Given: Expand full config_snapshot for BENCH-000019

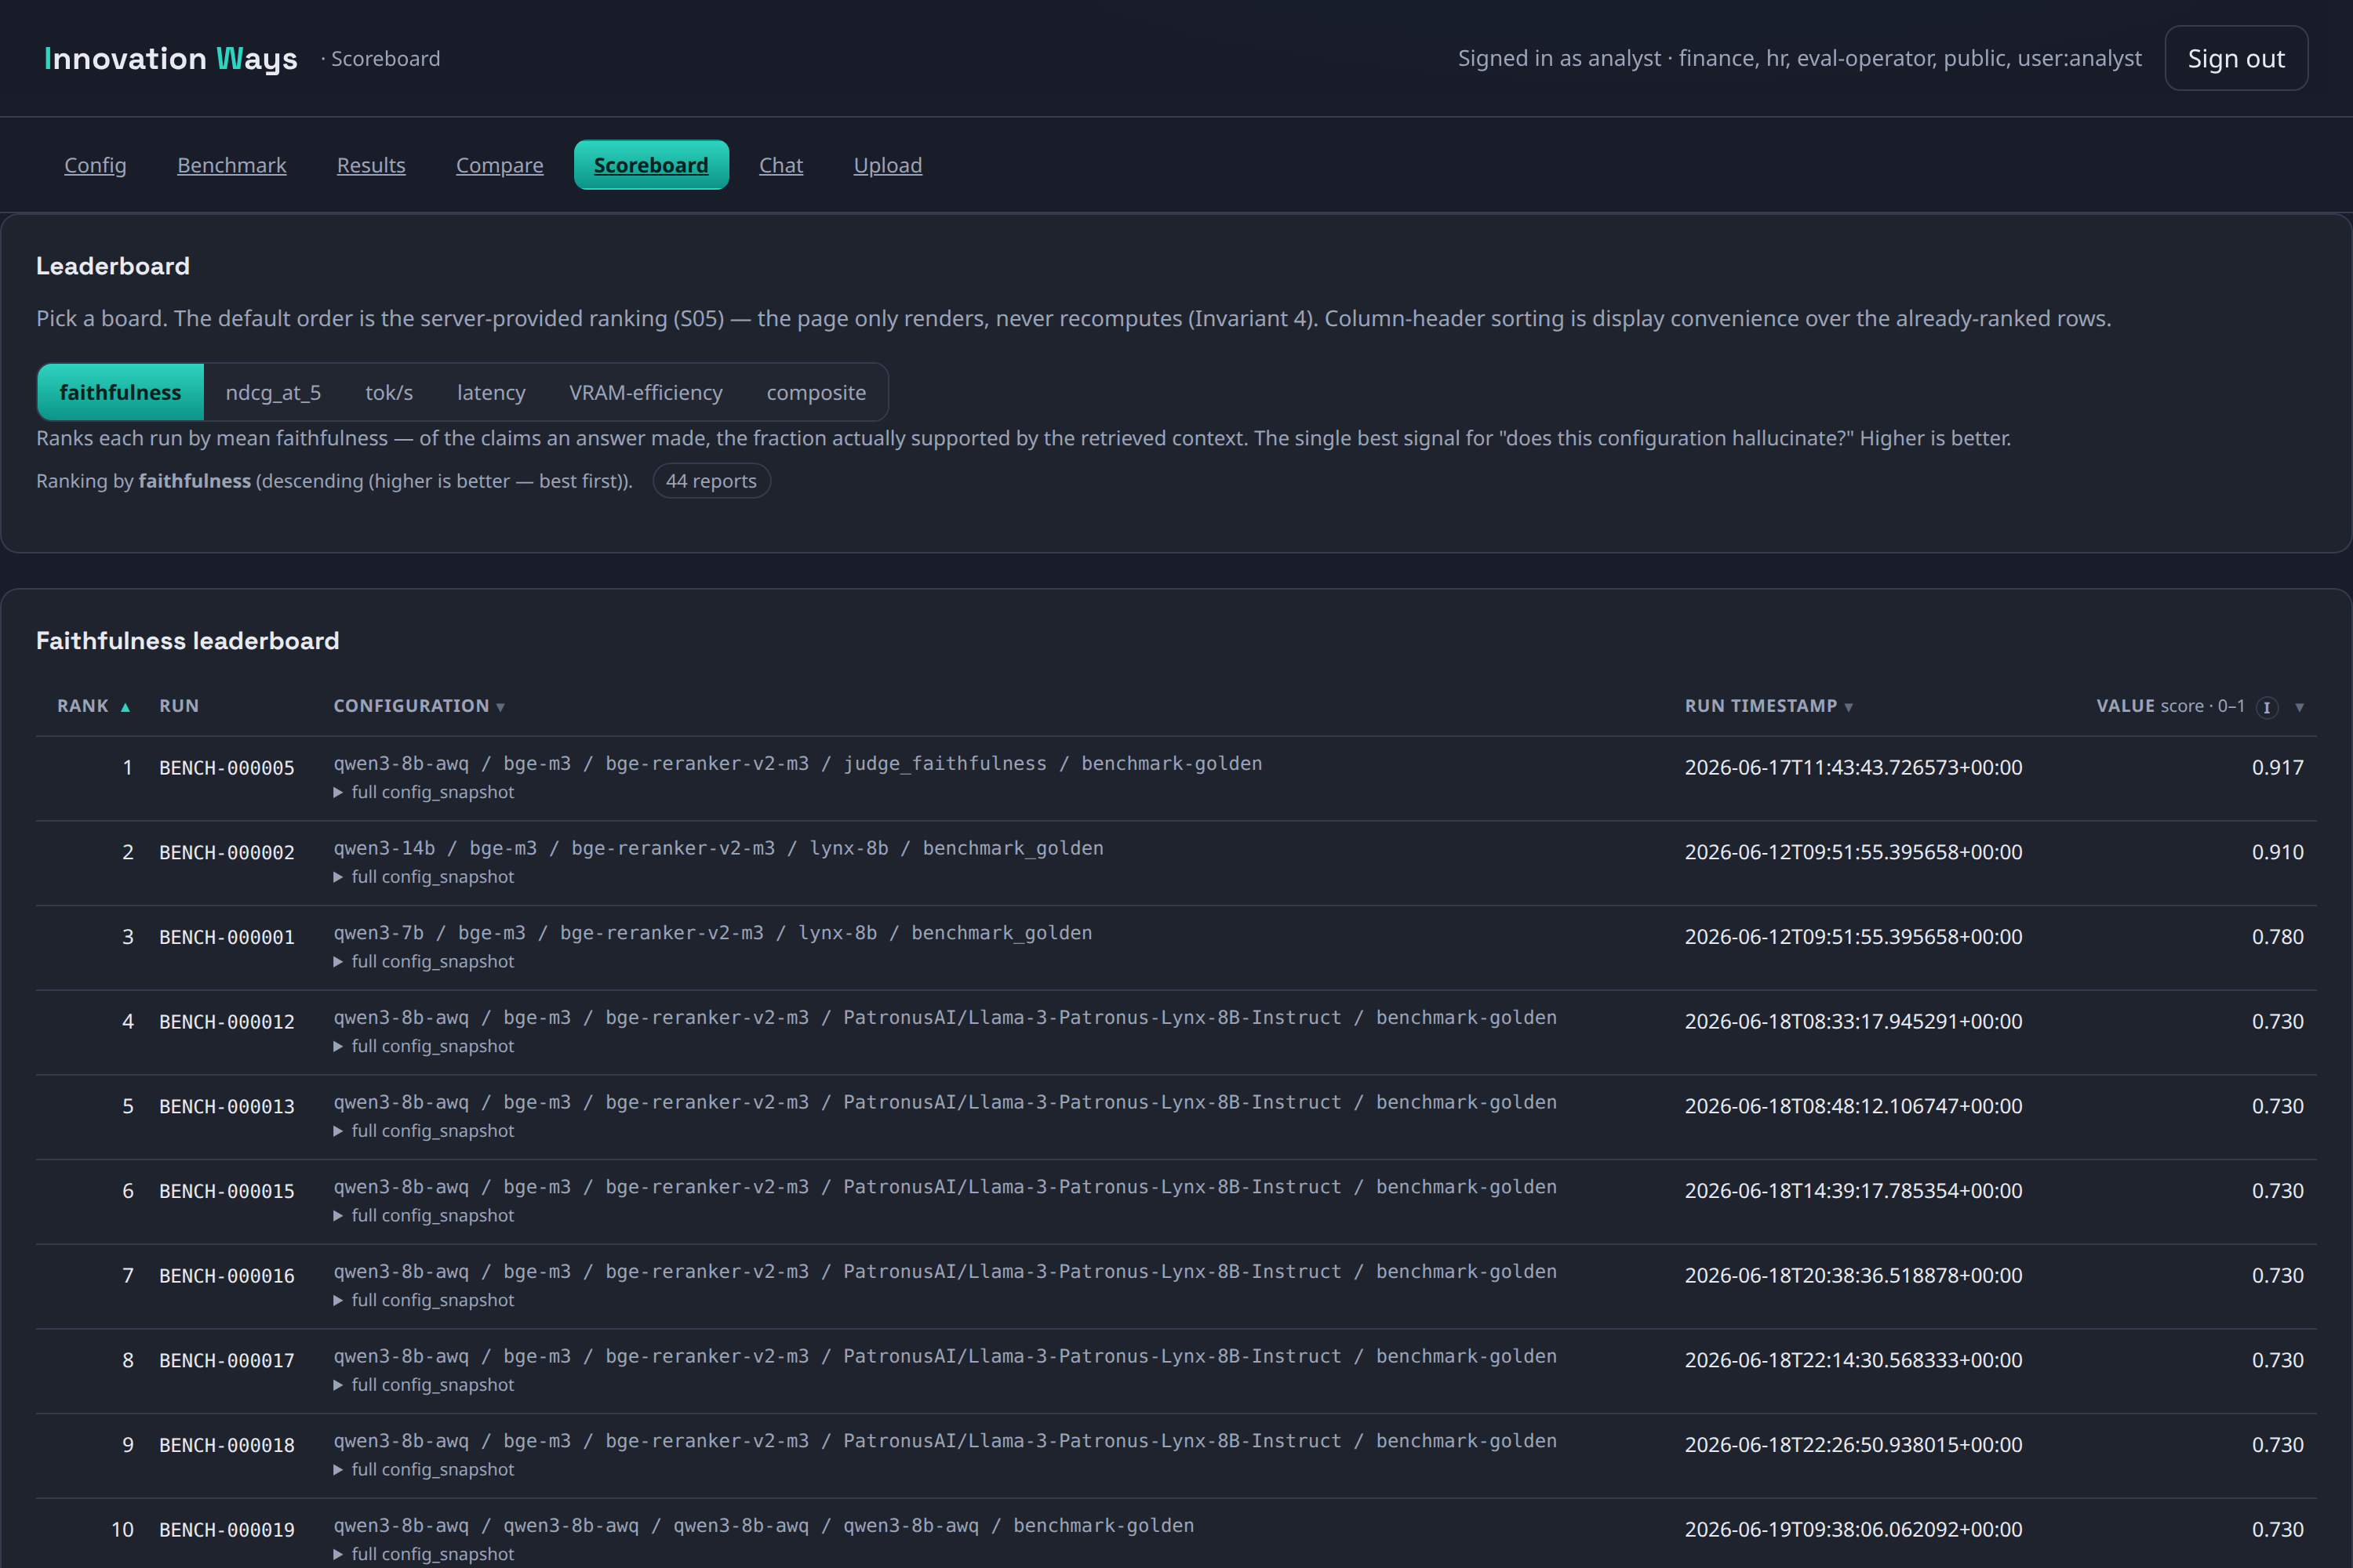Looking at the screenshot, I should click(x=424, y=1554).
